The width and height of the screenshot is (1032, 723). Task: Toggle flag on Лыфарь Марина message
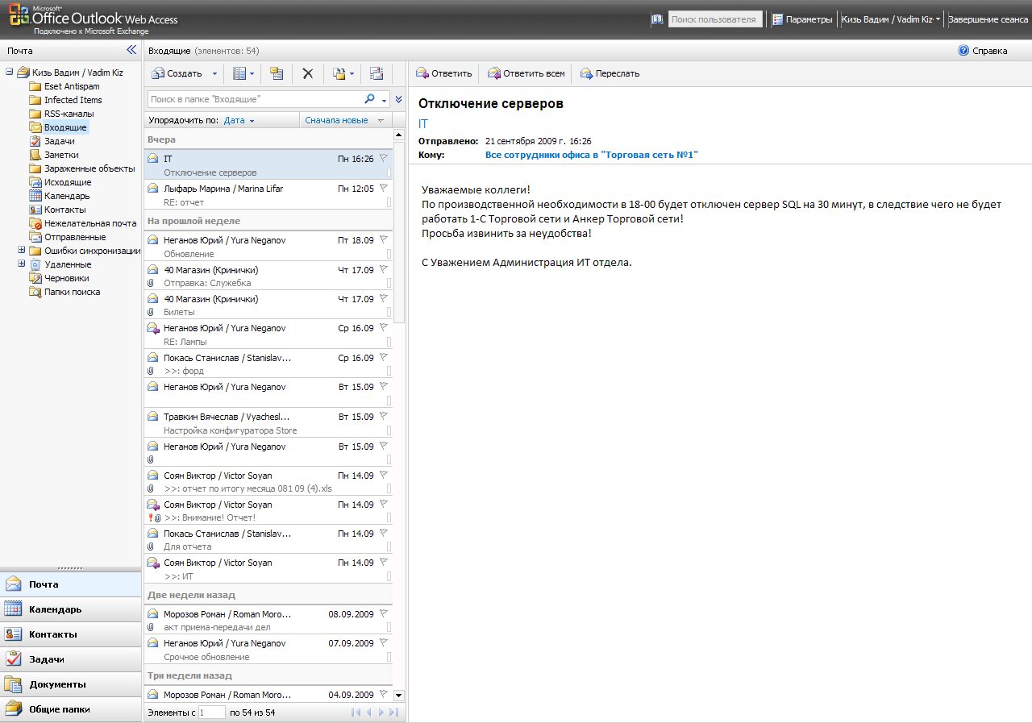point(384,188)
